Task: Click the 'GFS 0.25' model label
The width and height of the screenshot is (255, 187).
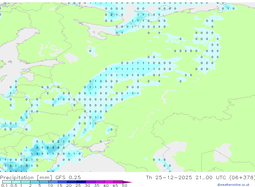Action: pos(68,177)
